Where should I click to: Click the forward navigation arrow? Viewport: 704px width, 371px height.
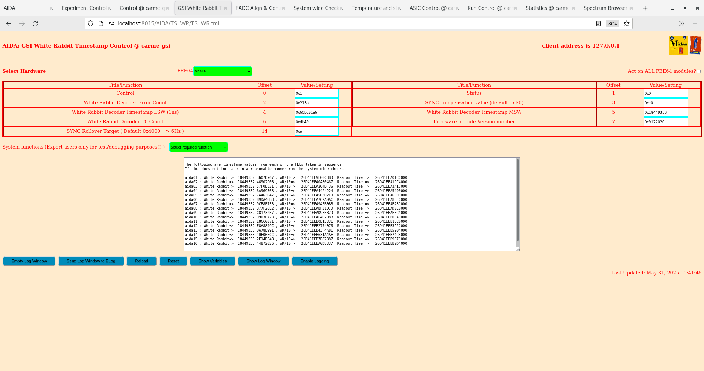point(22,23)
